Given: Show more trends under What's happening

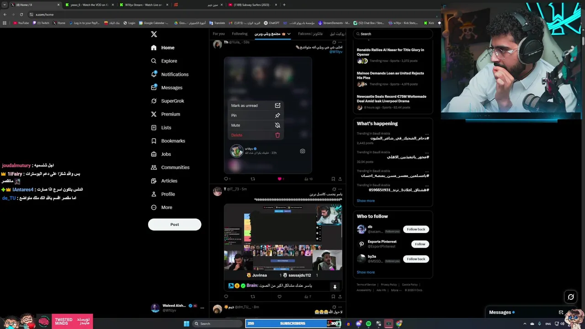Looking at the screenshot, I should (x=366, y=201).
